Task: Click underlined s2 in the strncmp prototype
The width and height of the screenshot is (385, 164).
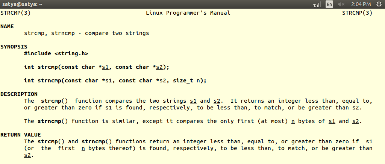Action: pyautogui.click(x=163, y=80)
